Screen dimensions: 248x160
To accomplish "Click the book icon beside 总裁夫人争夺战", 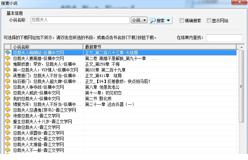I will (7, 87).
